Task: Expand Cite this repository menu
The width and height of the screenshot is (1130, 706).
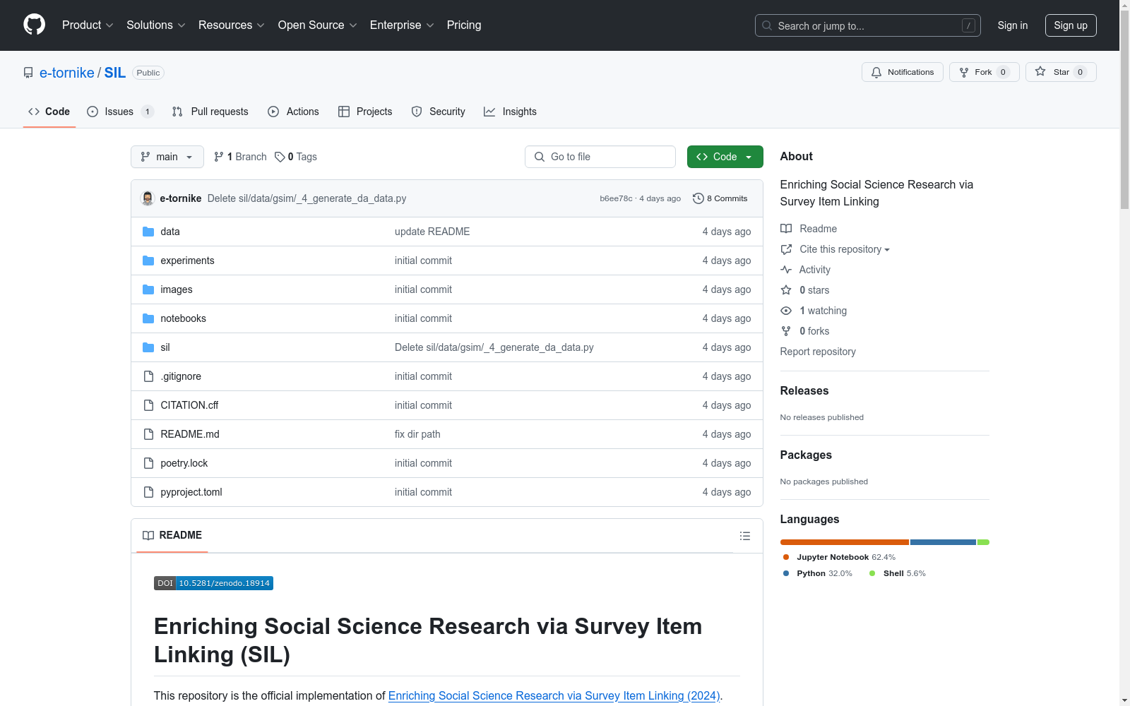Action: click(x=844, y=249)
